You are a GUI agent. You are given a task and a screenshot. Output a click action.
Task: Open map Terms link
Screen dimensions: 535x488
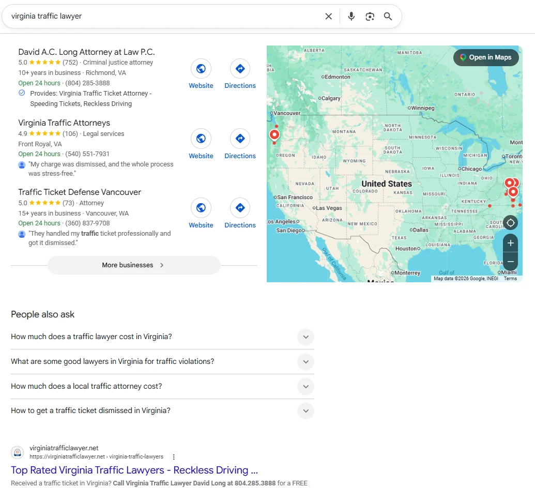point(510,279)
